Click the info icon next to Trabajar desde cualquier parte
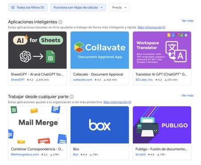The width and height of the screenshot is (201, 165). point(71,97)
